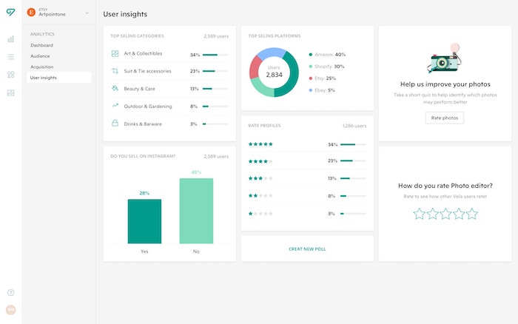
Task: Click the Vela logo icon
Action: (10, 13)
